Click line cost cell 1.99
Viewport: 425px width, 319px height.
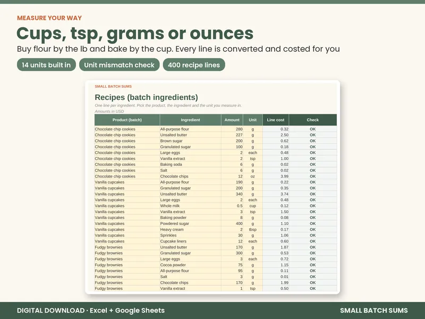click(276, 283)
